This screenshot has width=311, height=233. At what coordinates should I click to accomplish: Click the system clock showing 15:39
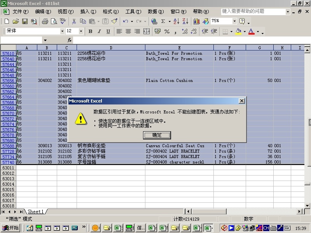click(301, 228)
